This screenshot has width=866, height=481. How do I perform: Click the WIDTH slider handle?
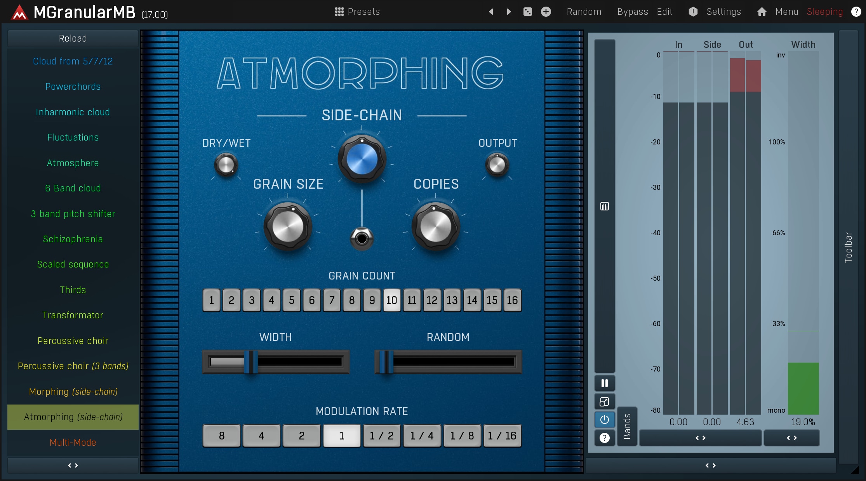click(x=251, y=362)
